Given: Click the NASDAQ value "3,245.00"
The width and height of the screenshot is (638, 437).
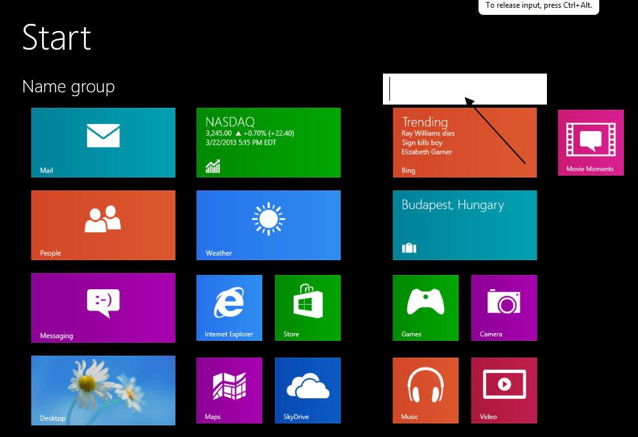Looking at the screenshot, I should [x=218, y=133].
